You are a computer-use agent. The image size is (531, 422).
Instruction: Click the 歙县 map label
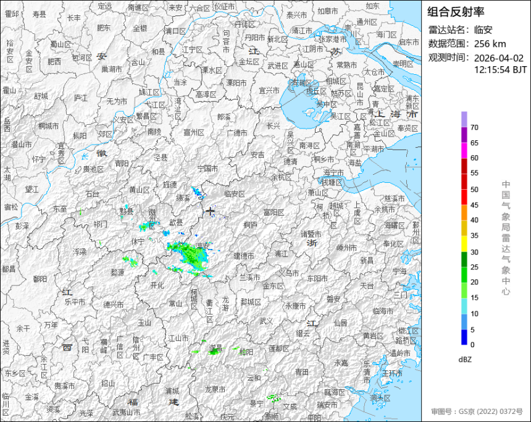coord(176,222)
